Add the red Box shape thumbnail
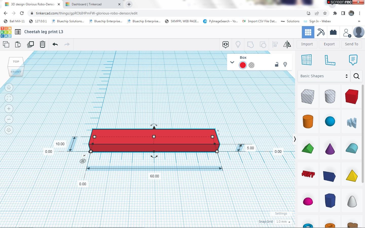Image resolution: width=365 pixels, height=228 pixels. 352,97
